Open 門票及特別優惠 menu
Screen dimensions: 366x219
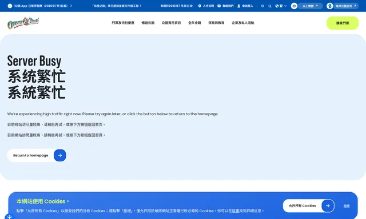(x=123, y=23)
